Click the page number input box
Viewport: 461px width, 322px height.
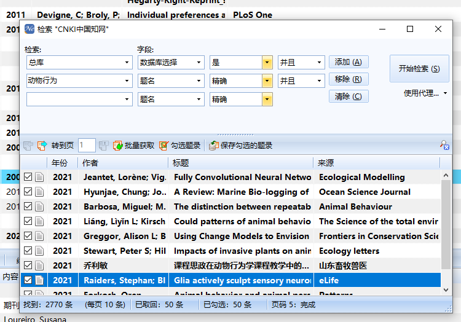(x=87, y=145)
